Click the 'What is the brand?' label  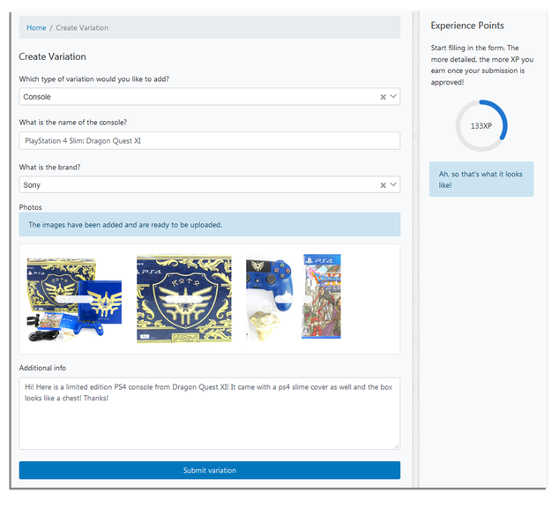tap(49, 168)
